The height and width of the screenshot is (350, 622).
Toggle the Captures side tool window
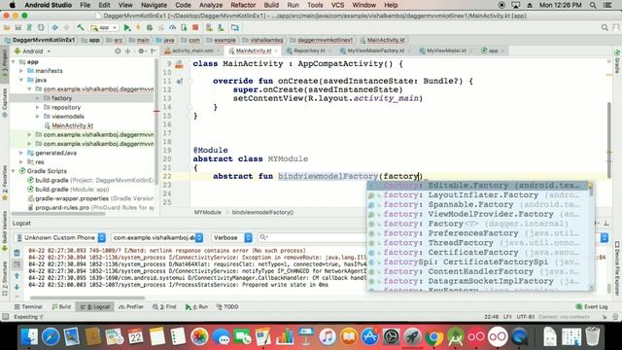pos(4,102)
